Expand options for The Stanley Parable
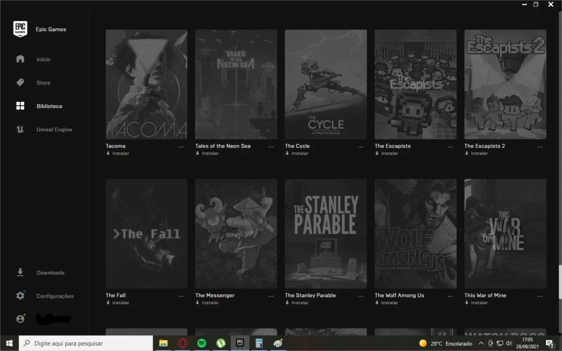562x351 pixels. 360,296
